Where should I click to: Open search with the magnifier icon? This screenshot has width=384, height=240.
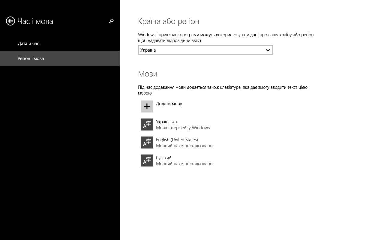tap(111, 21)
